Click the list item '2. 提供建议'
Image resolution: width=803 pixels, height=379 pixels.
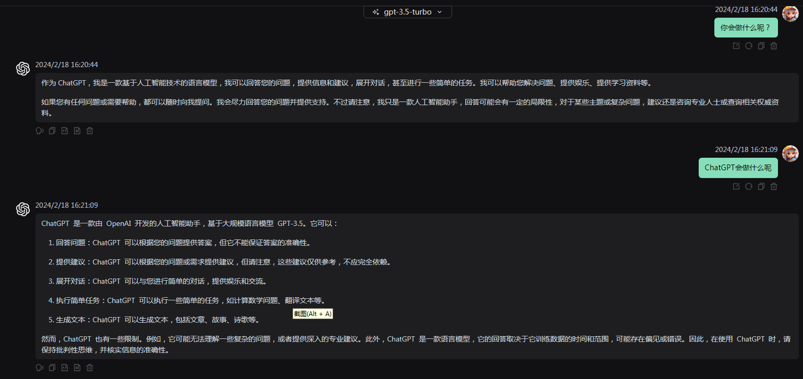pos(220,262)
